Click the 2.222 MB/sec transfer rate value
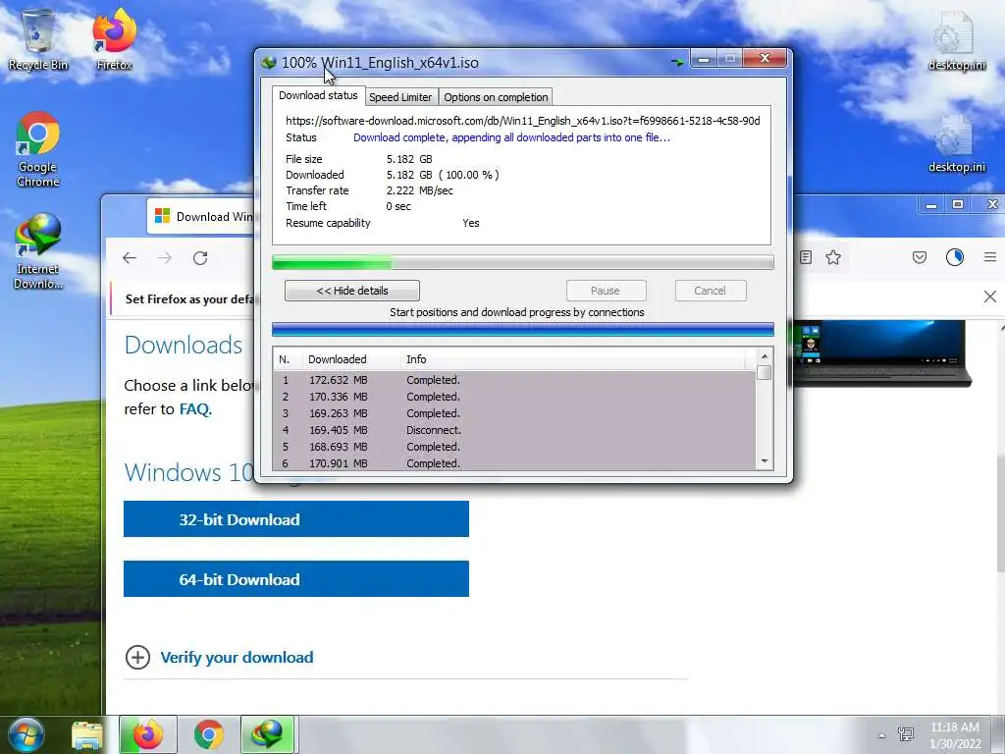Screen dimensions: 1005x754 420,190
